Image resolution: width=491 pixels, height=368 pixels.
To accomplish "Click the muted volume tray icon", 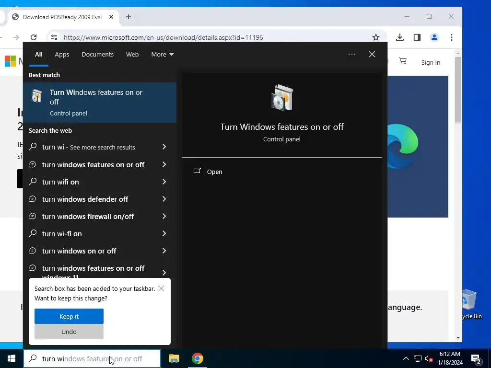I will point(429,358).
